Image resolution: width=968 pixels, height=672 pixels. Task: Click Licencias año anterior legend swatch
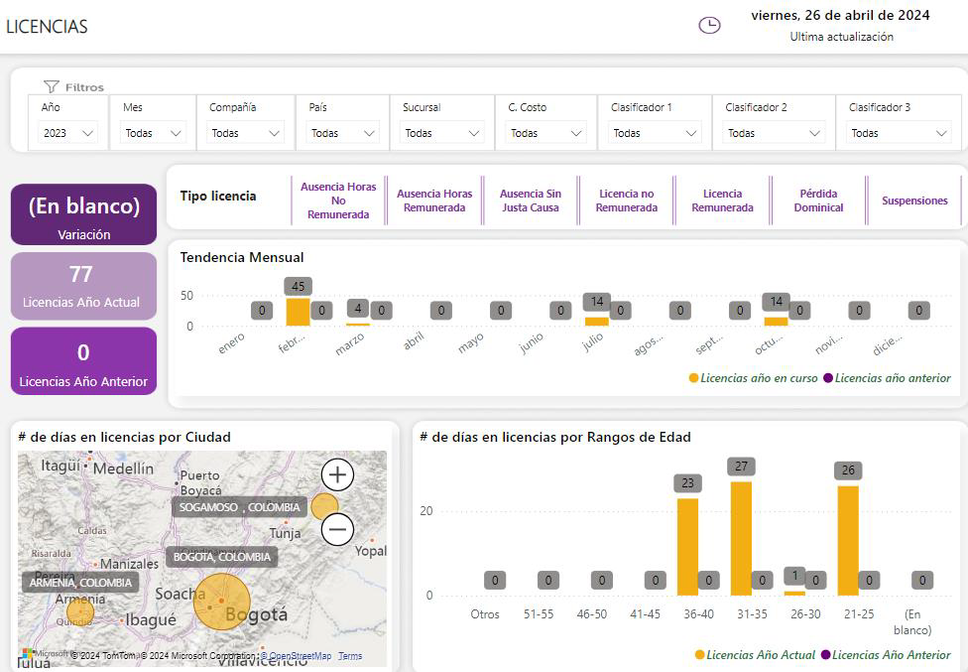click(828, 378)
